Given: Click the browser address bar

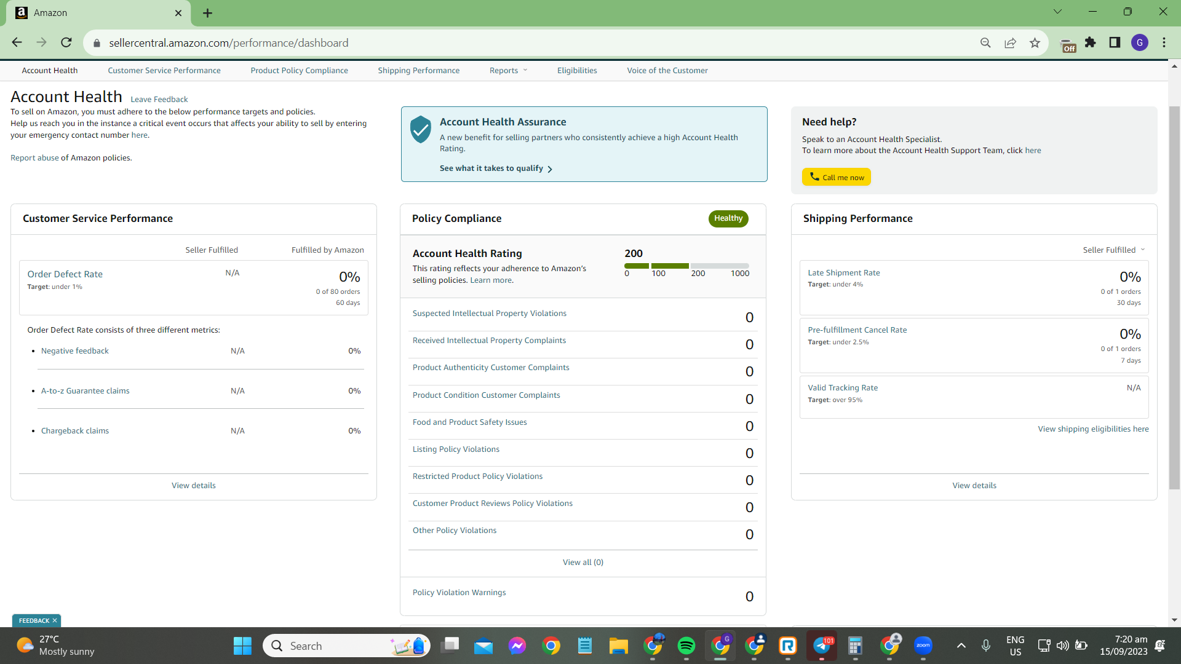Looking at the screenshot, I should pyautogui.click(x=535, y=43).
